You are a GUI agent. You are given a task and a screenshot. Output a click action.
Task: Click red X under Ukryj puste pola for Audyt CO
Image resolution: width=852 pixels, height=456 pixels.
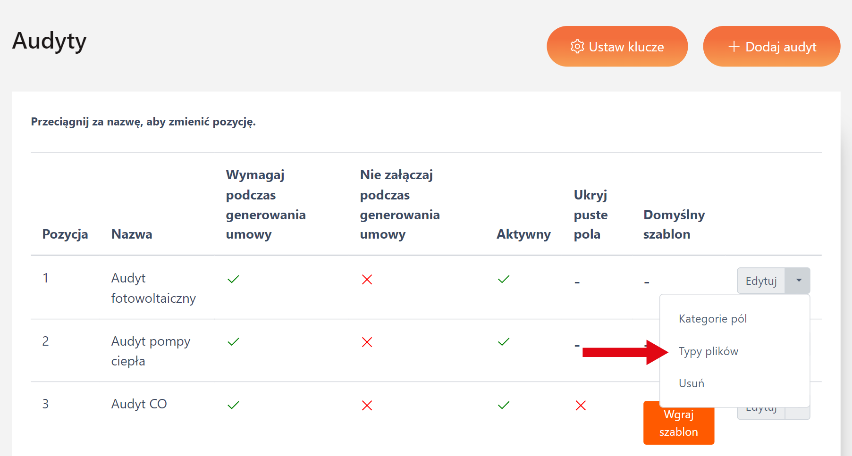pos(581,406)
